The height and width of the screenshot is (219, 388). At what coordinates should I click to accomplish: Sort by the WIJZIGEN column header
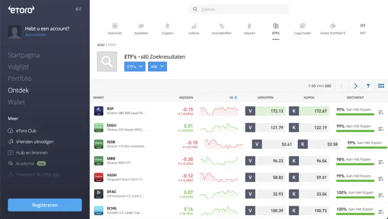coord(186,98)
